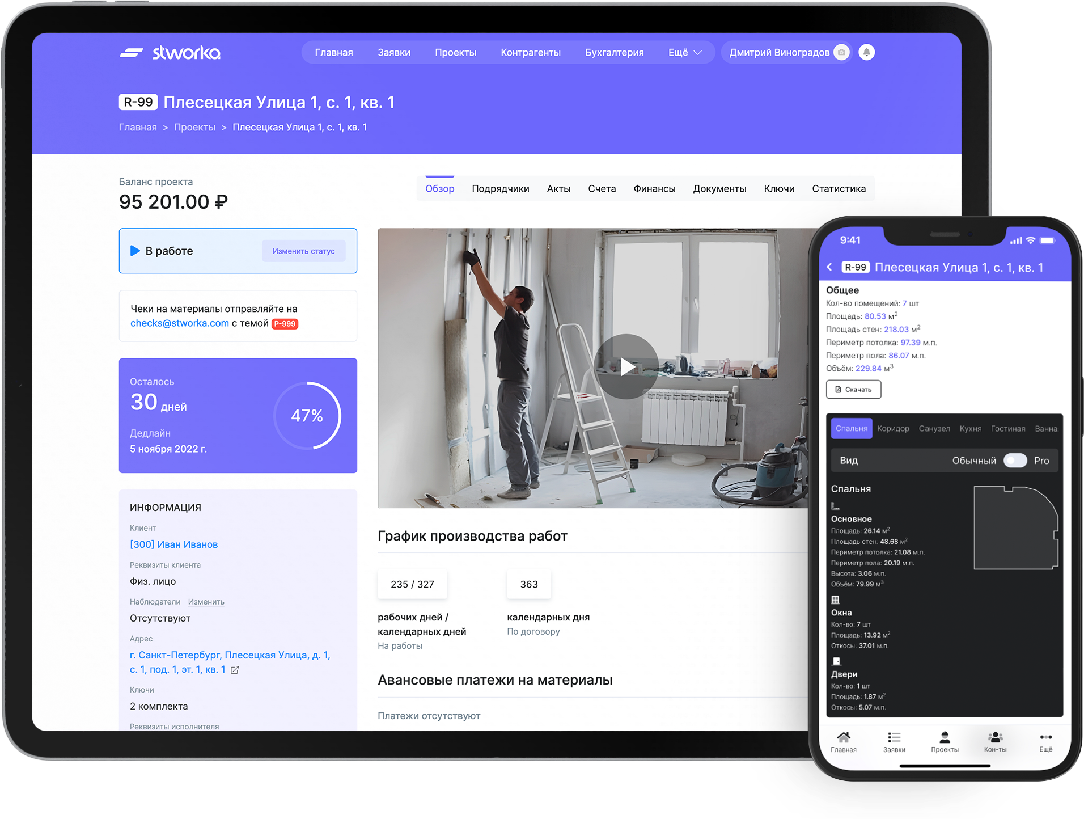Screen dimensions: 1084x819
Task: Open client link [300] Иван Иванов
Action: coord(173,544)
